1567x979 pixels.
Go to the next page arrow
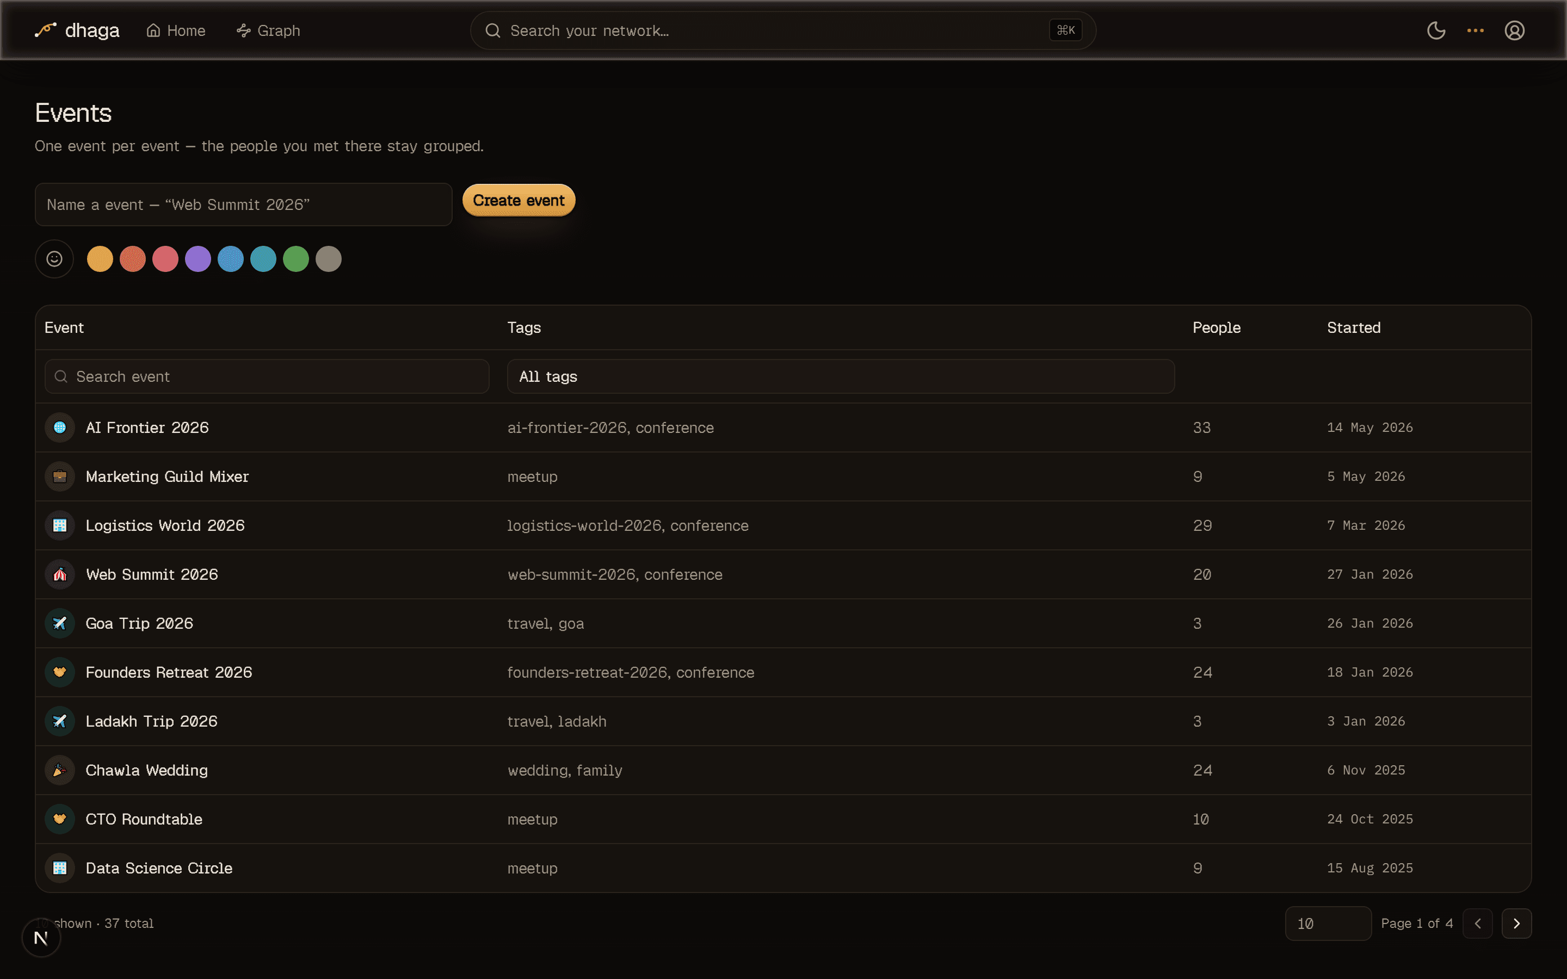(x=1516, y=924)
